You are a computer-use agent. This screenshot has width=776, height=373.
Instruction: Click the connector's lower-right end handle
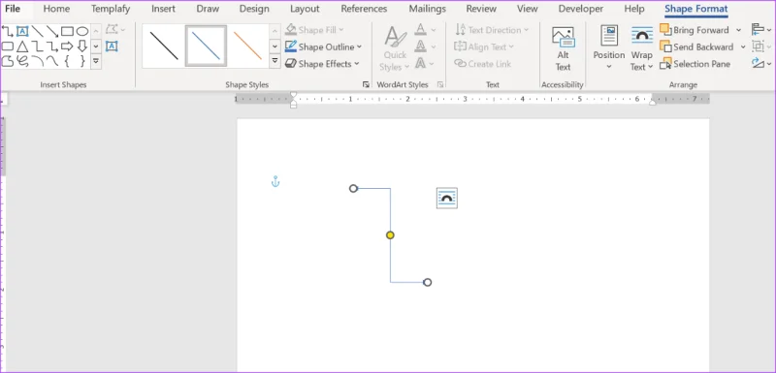(x=428, y=282)
